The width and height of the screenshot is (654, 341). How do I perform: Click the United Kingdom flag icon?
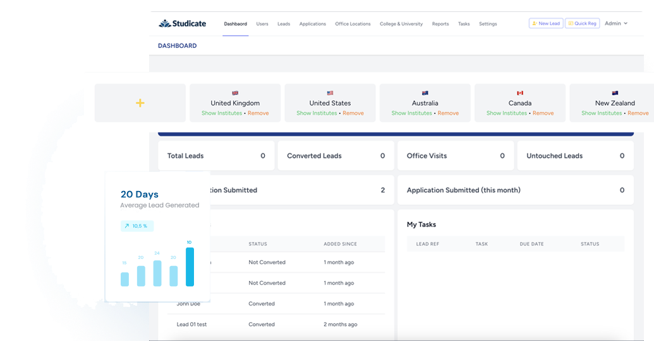pos(235,93)
